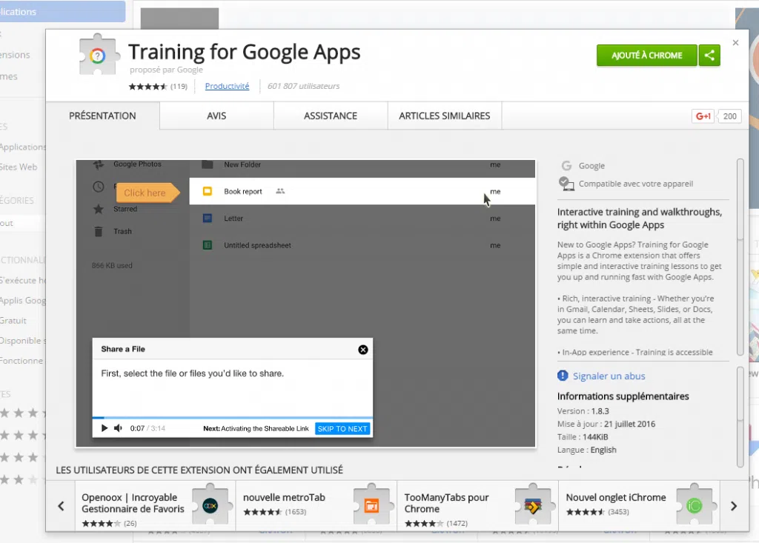Click the compatible device check icon

[566, 184]
